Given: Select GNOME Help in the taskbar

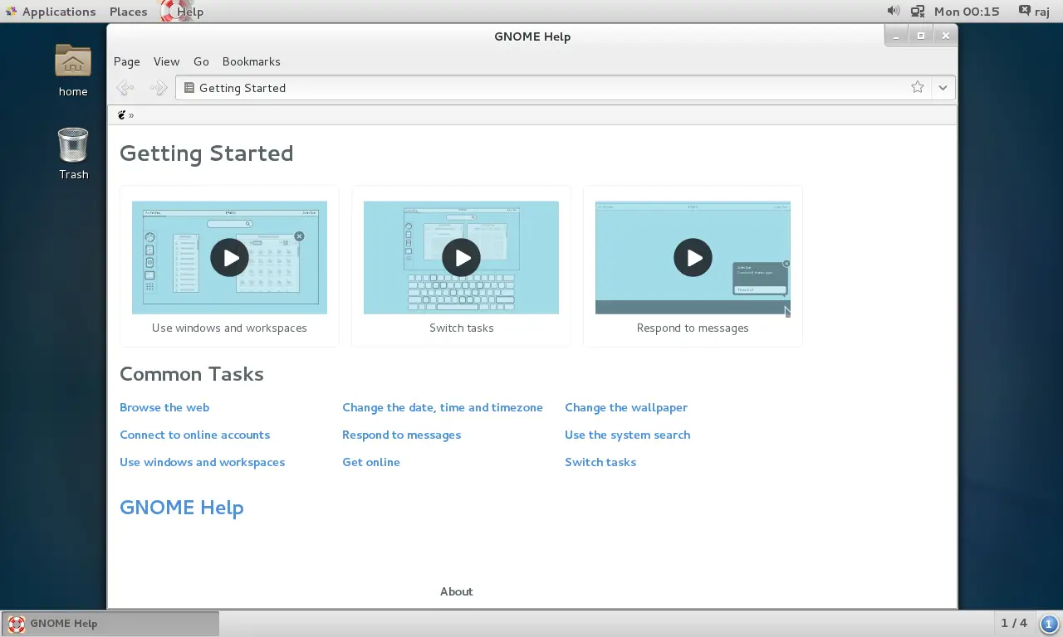Looking at the screenshot, I should coord(110,624).
